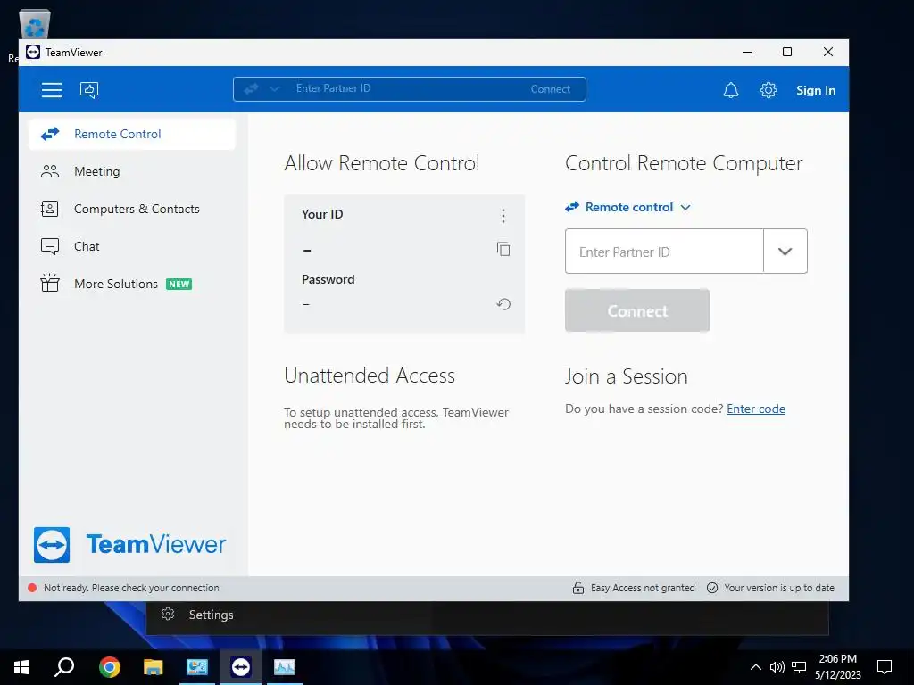
Task: Click the NEW badge beside More Solutions
Action: click(x=179, y=285)
